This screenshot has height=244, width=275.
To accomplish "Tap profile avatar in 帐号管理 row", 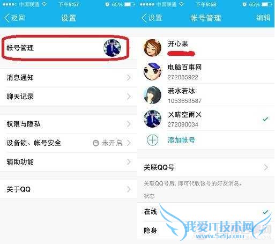I will coord(112,48).
